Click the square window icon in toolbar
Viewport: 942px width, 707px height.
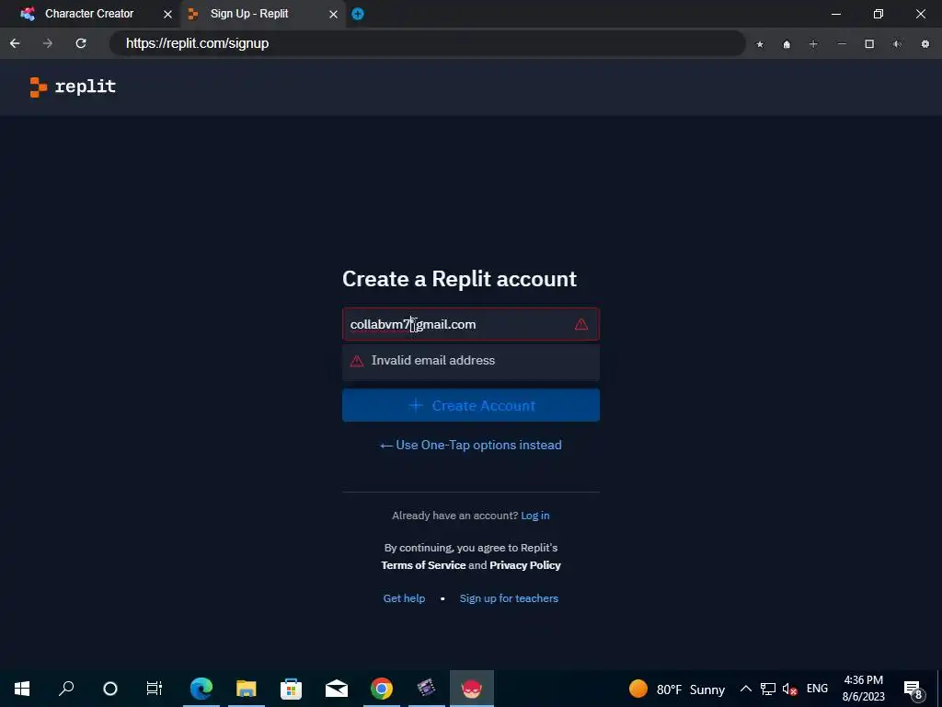[869, 44]
